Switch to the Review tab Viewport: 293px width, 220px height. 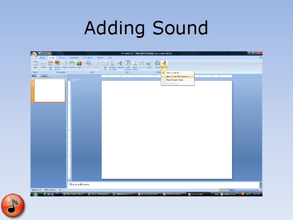(101, 57)
